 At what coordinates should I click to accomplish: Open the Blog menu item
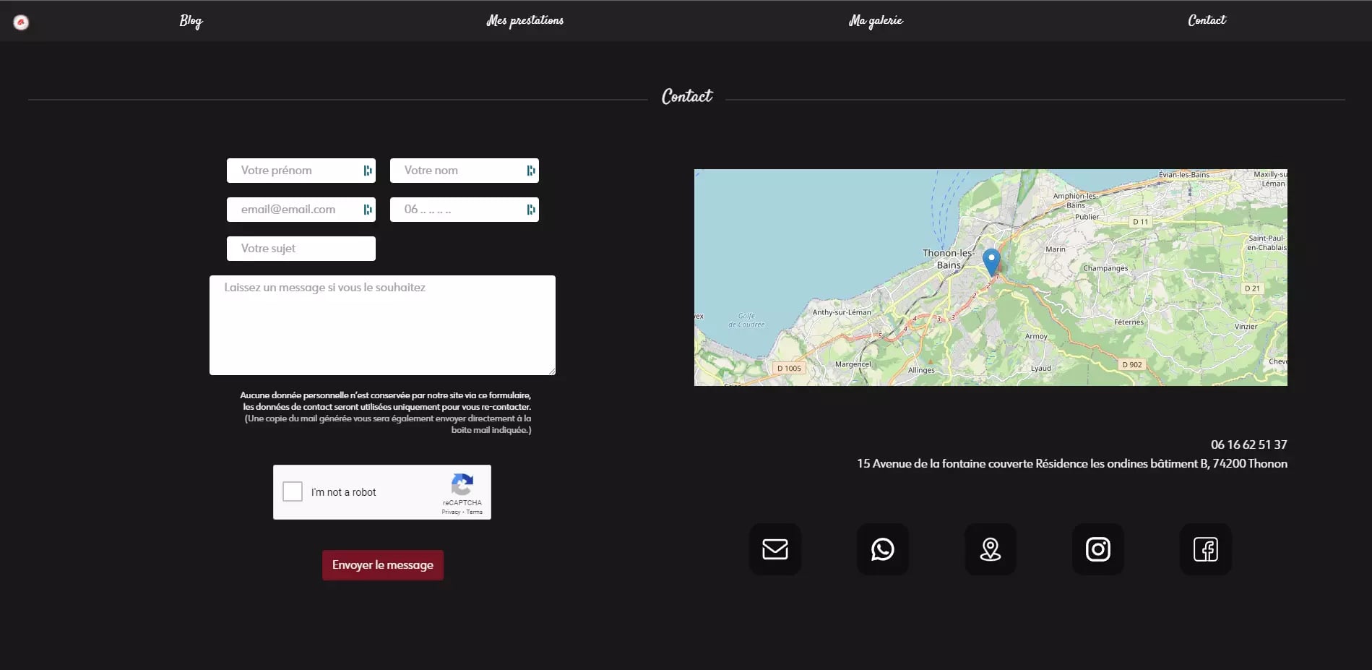[191, 21]
